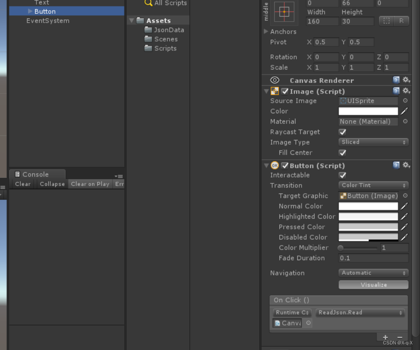Open Button (Script) help reference icon
420x350 pixels.
[396, 165]
